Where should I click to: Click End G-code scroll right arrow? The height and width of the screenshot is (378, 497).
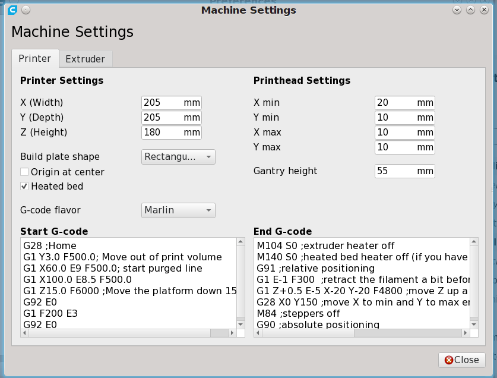click(x=466, y=333)
